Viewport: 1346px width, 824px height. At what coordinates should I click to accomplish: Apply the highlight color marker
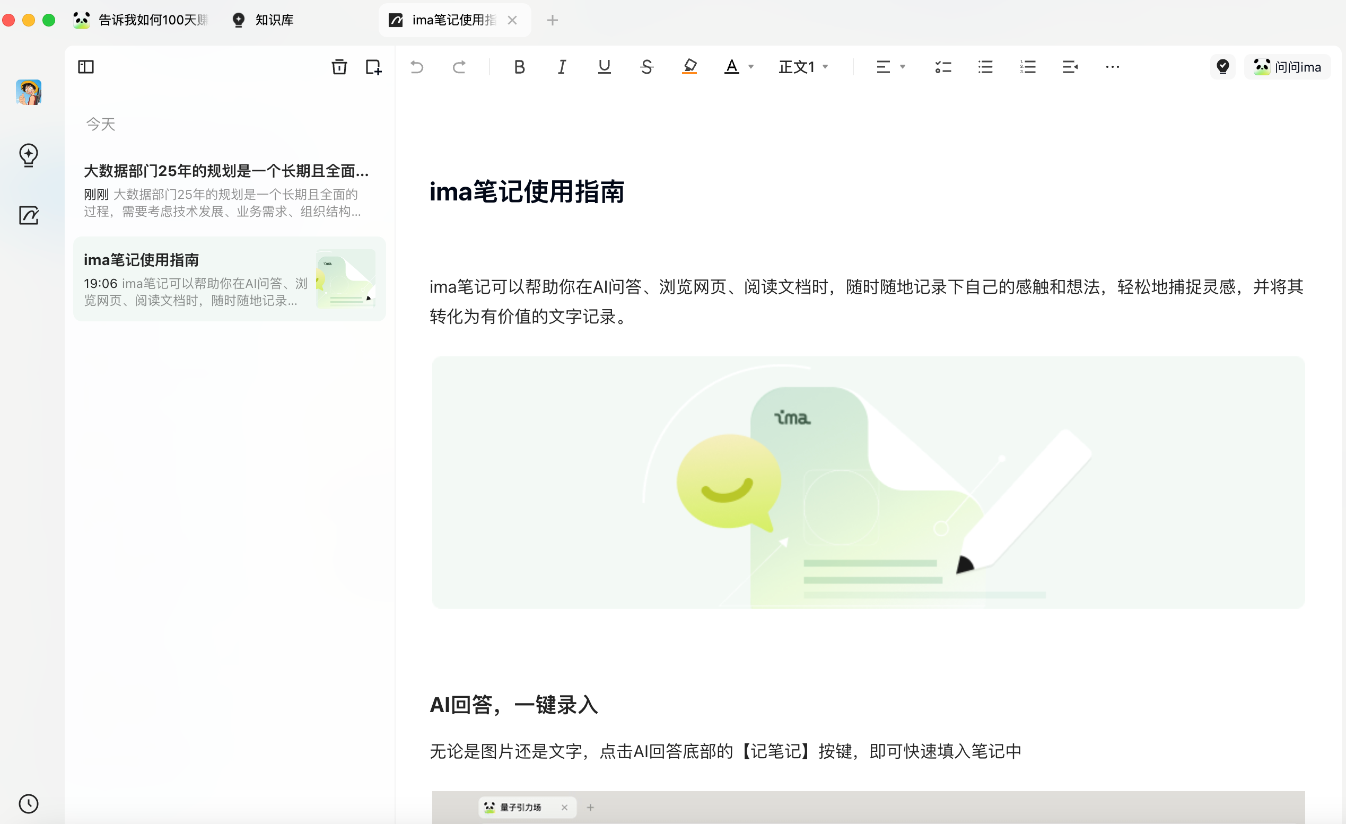(689, 67)
